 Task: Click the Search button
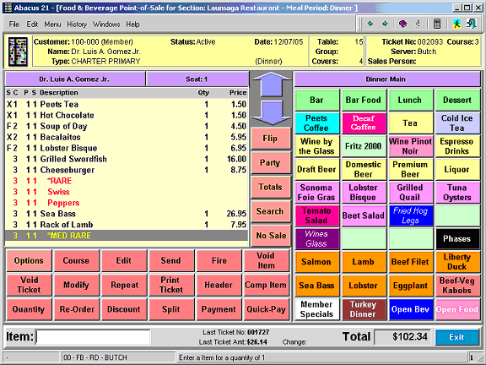pos(271,211)
